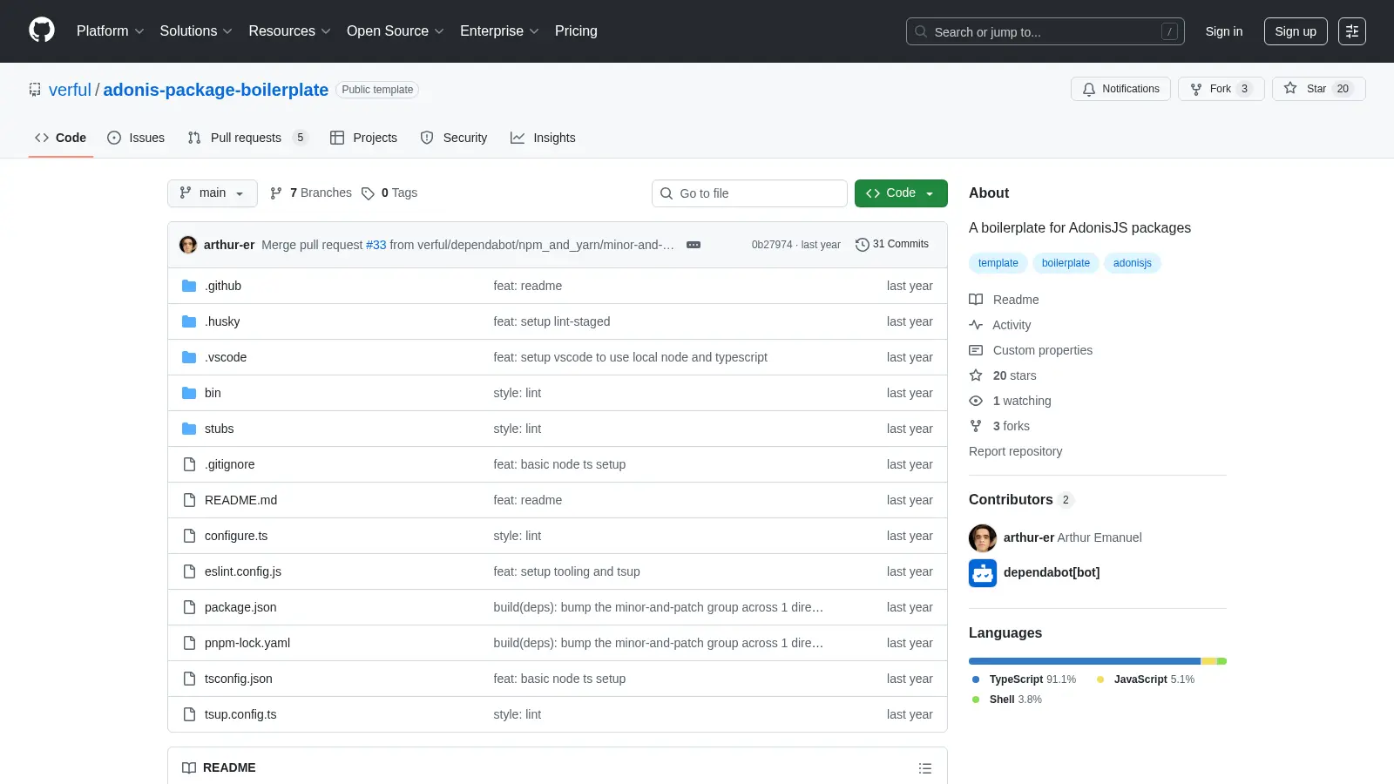This screenshot has height=784, width=1394.
Task: Open the Pricing page
Action: 576,31
